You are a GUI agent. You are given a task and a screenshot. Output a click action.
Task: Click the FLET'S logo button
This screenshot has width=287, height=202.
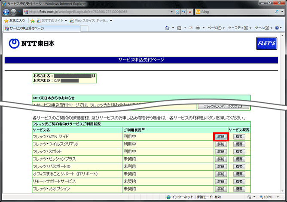tap(267, 43)
